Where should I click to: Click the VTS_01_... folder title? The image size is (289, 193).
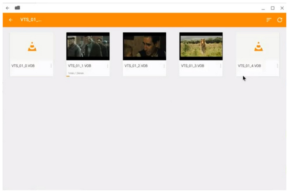(x=31, y=20)
